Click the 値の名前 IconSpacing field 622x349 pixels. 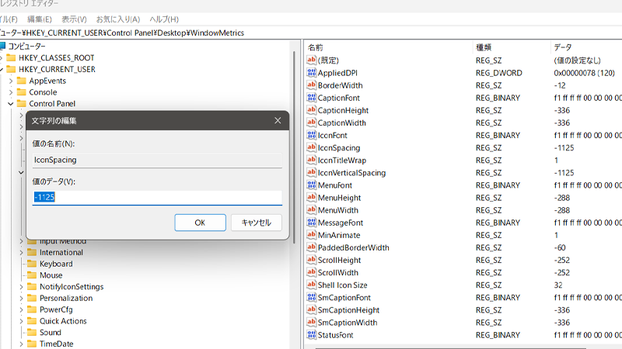(157, 160)
